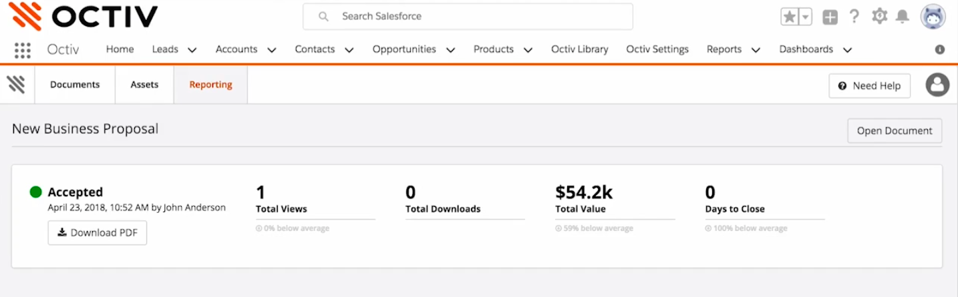Expand the Accounts dropdown chevron

pos(272,50)
